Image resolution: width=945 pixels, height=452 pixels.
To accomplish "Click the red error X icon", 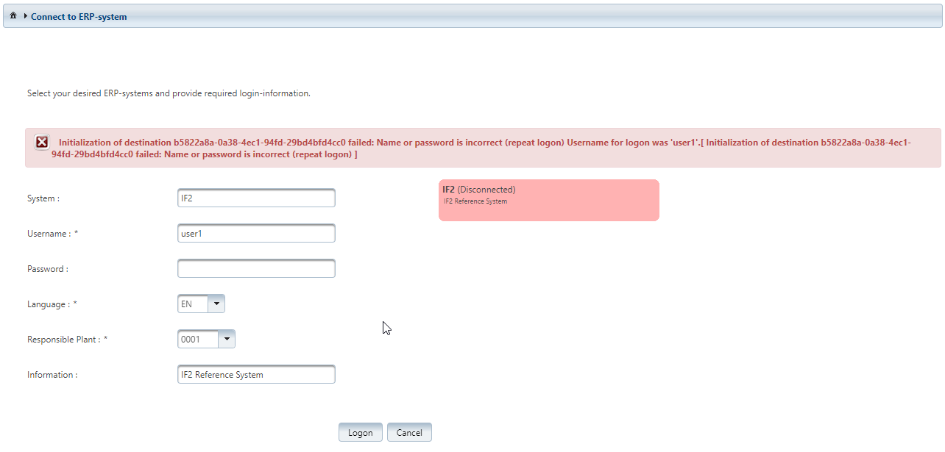I will point(42,143).
